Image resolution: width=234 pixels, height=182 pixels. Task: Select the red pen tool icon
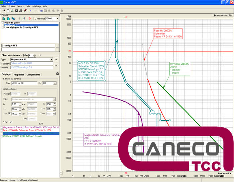tap(25, 11)
